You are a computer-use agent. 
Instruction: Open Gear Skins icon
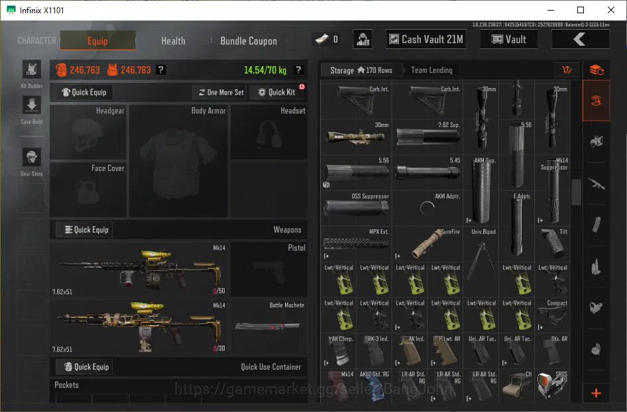click(32, 158)
